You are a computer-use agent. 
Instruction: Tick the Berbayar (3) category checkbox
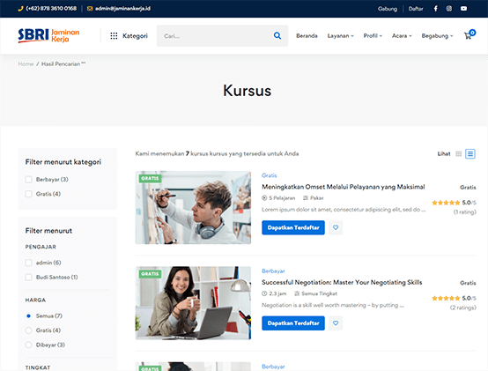tap(29, 180)
